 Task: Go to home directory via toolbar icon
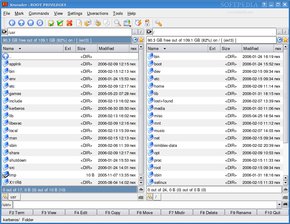(31, 23)
